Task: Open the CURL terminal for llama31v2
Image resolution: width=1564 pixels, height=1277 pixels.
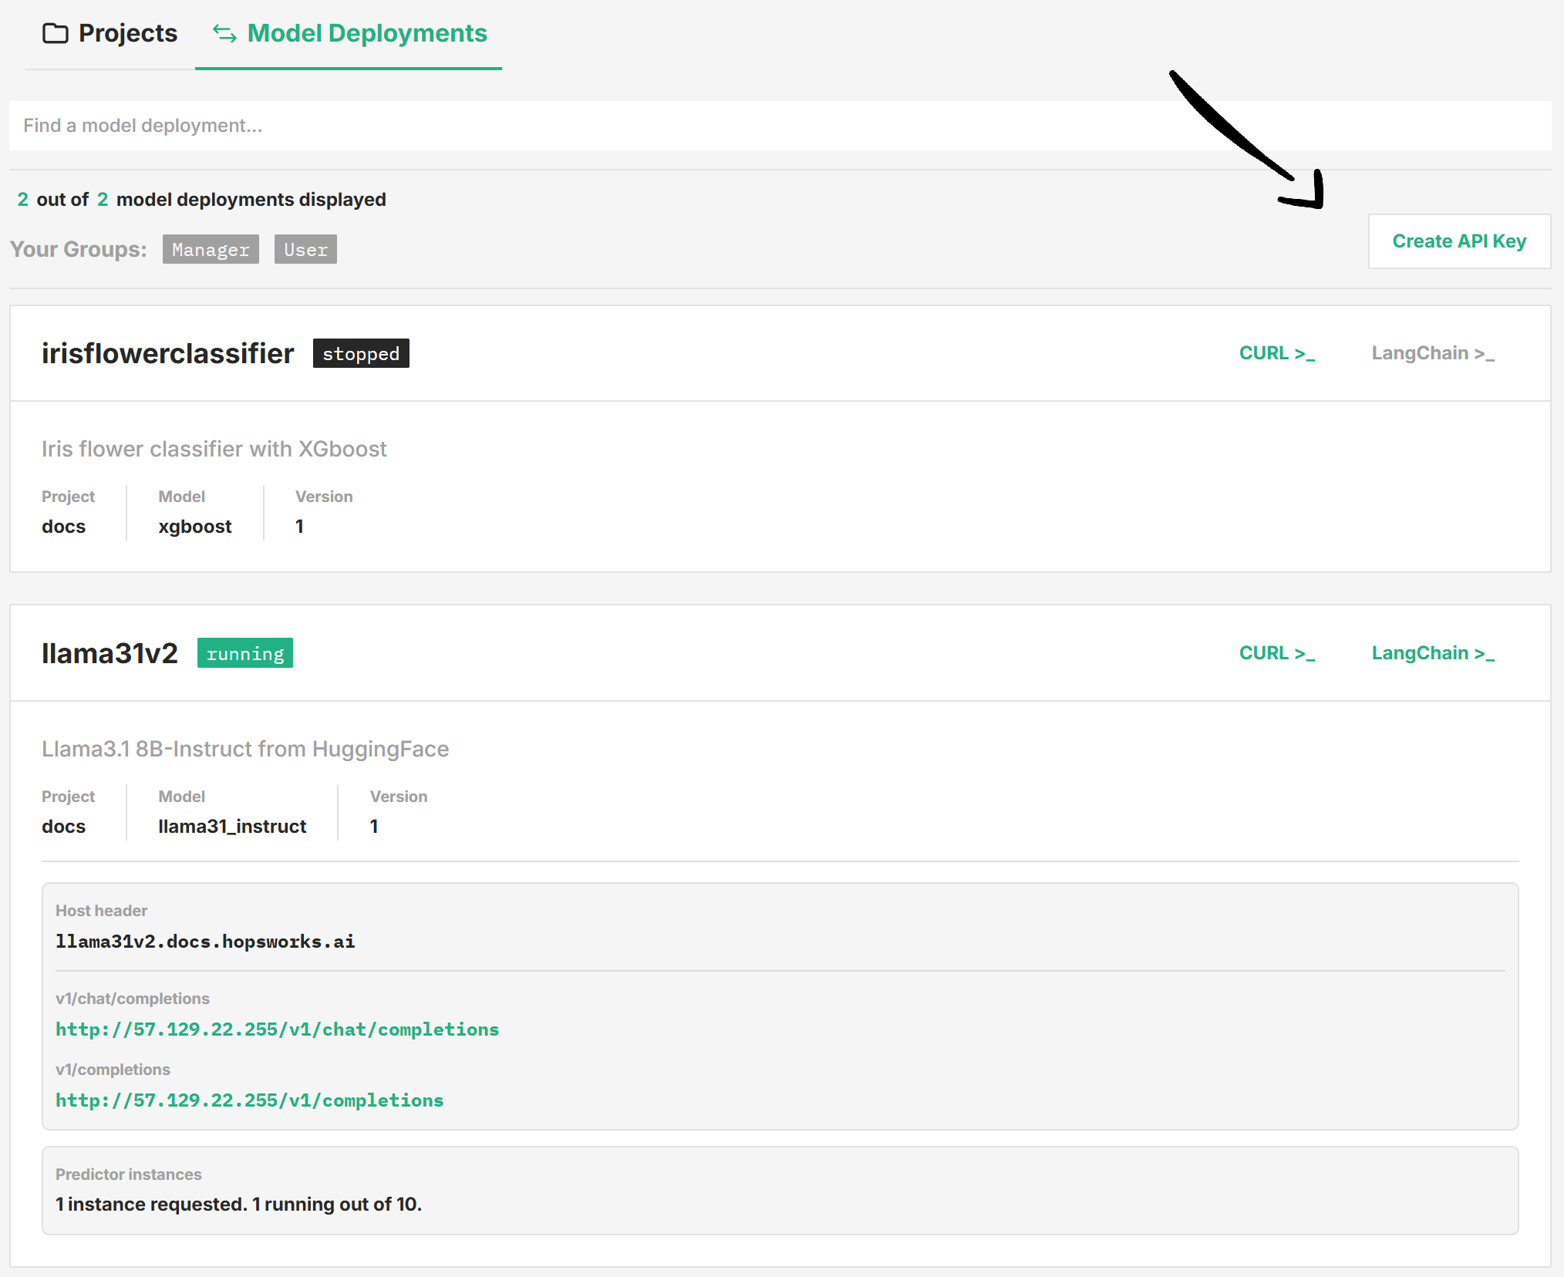Action: point(1276,652)
